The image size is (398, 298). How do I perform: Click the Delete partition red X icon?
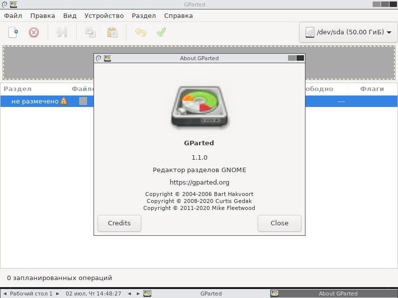pos(34,32)
